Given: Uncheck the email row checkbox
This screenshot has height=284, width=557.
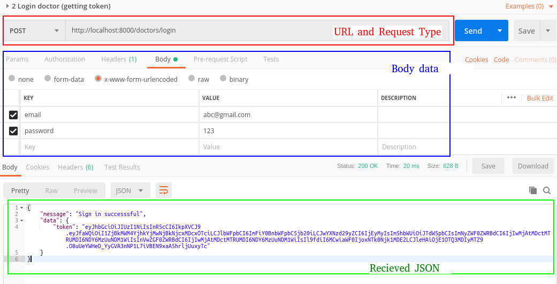Looking at the screenshot, I should (x=13, y=115).
